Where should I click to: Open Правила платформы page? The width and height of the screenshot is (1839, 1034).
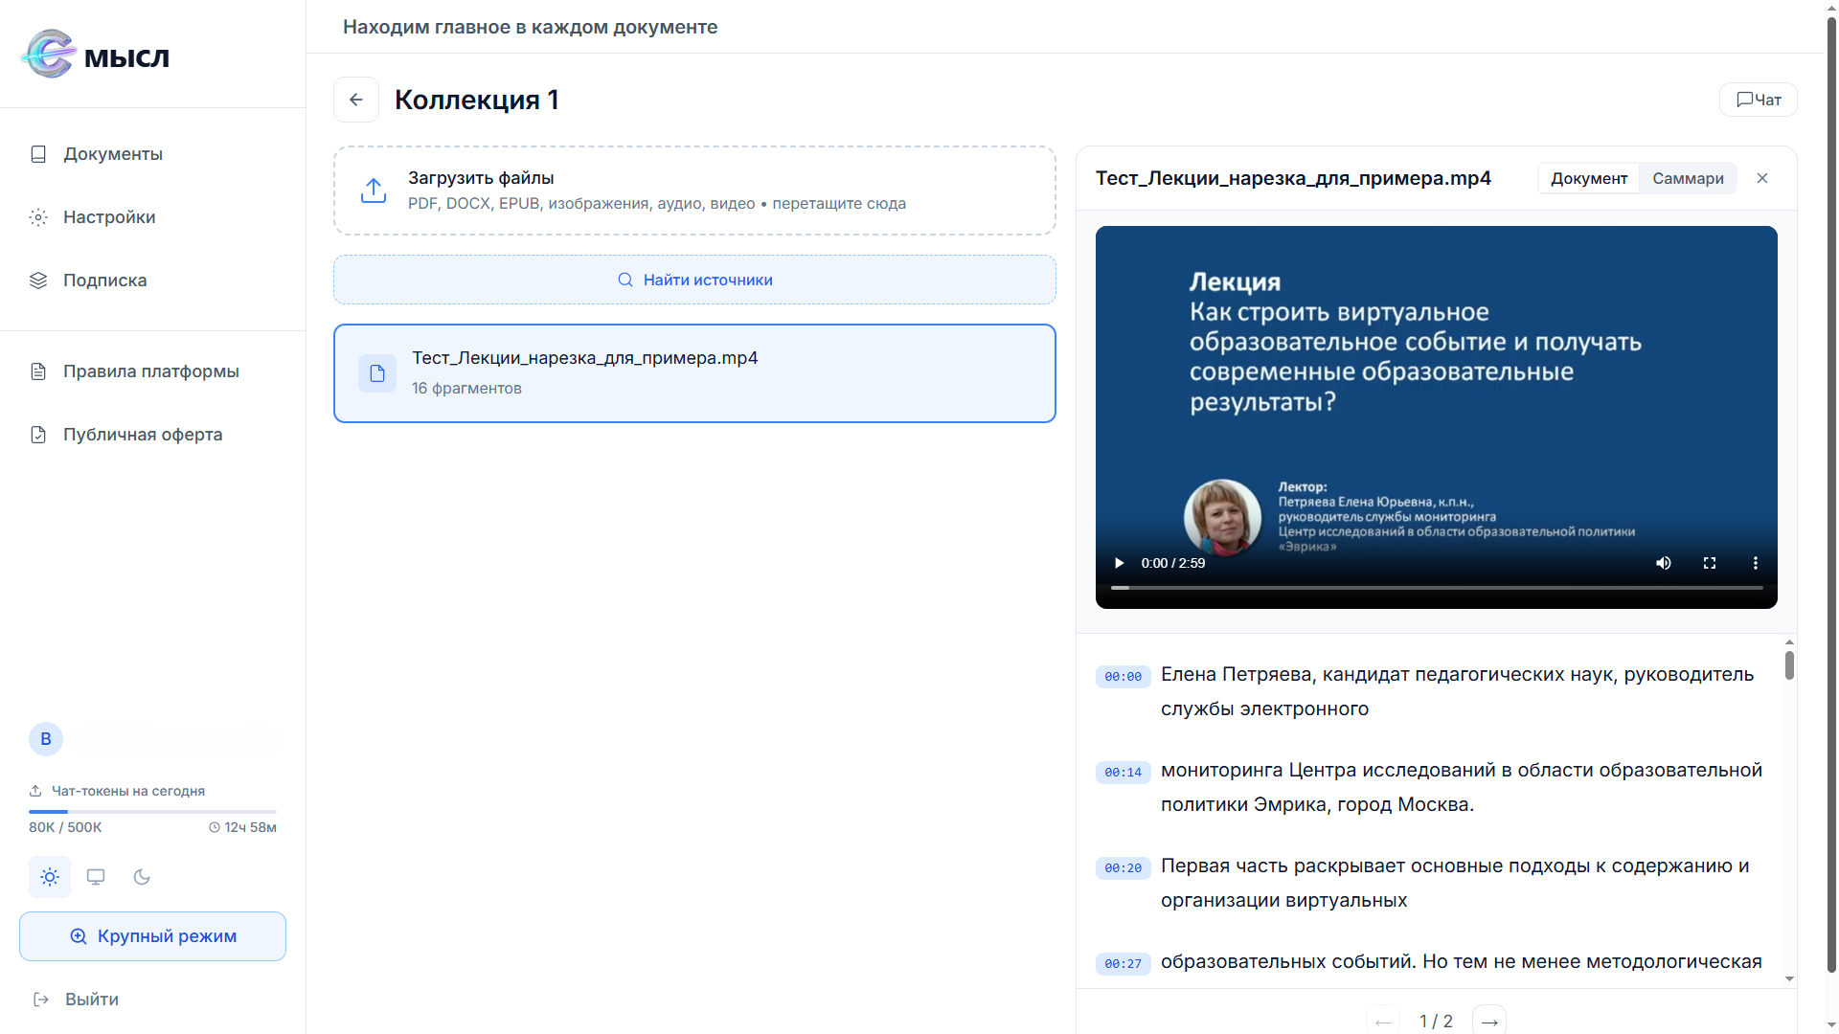click(x=153, y=371)
